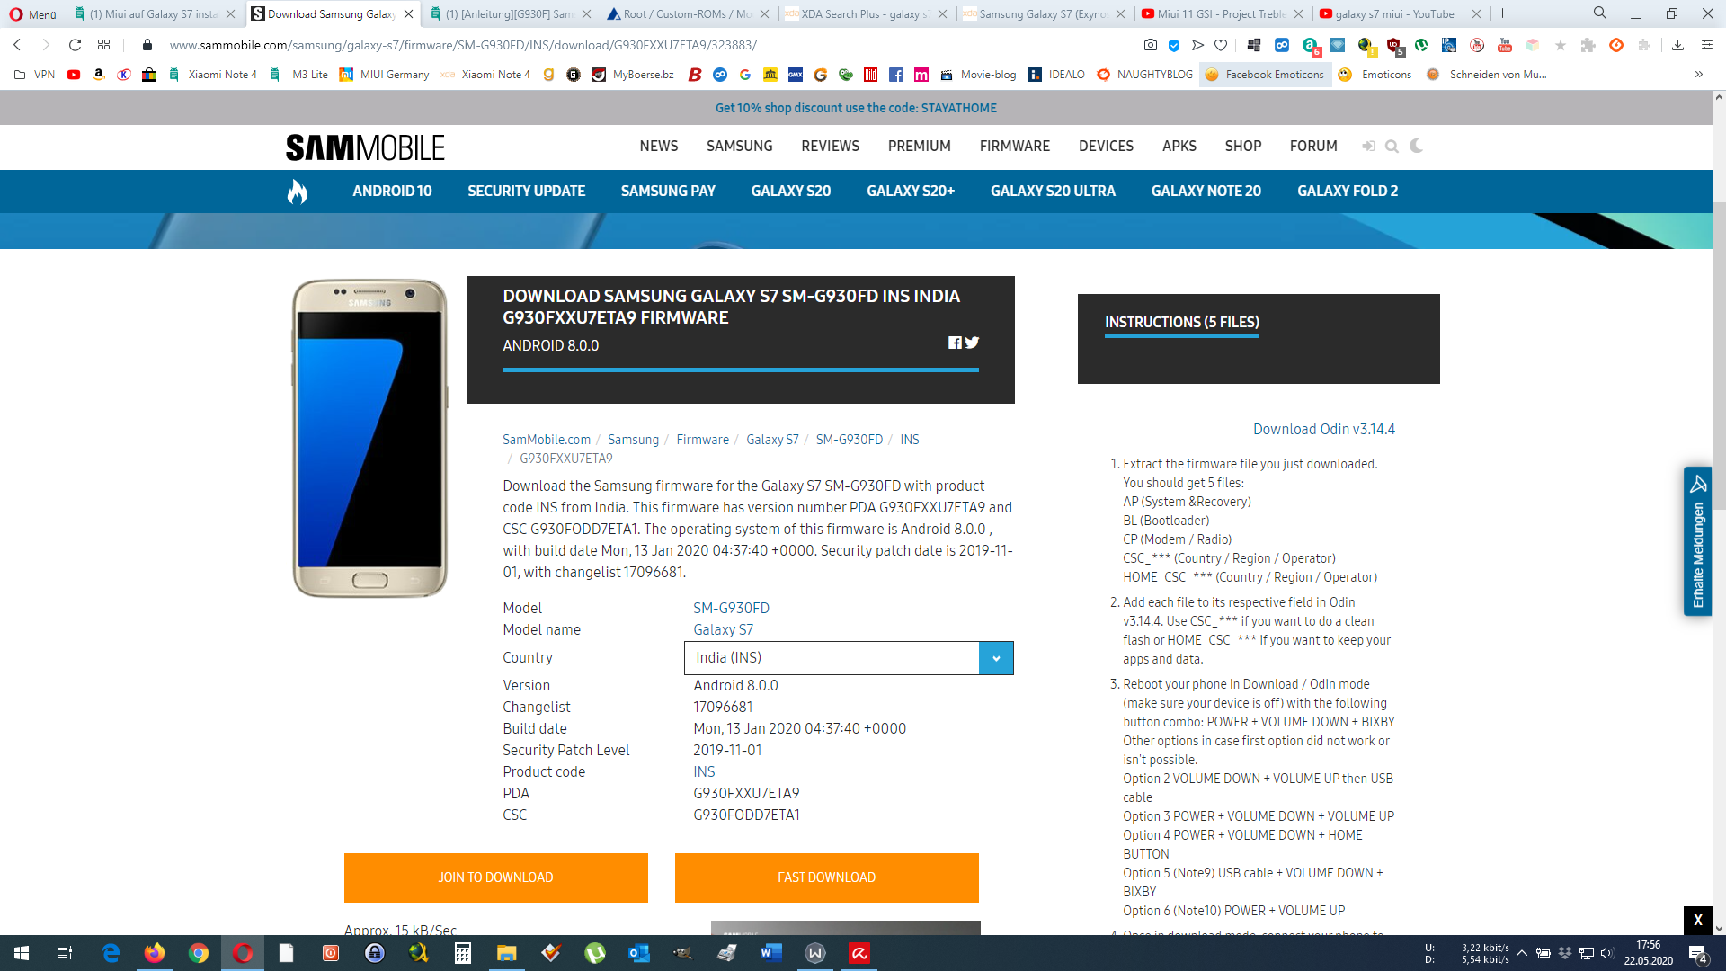Click the heart bookmark icon in address bar
The width and height of the screenshot is (1726, 971).
click(x=1220, y=45)
